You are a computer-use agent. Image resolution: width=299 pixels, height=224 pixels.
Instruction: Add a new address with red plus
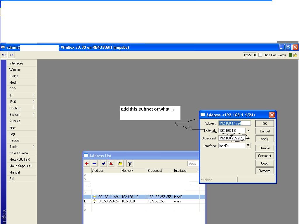[87, 164]
